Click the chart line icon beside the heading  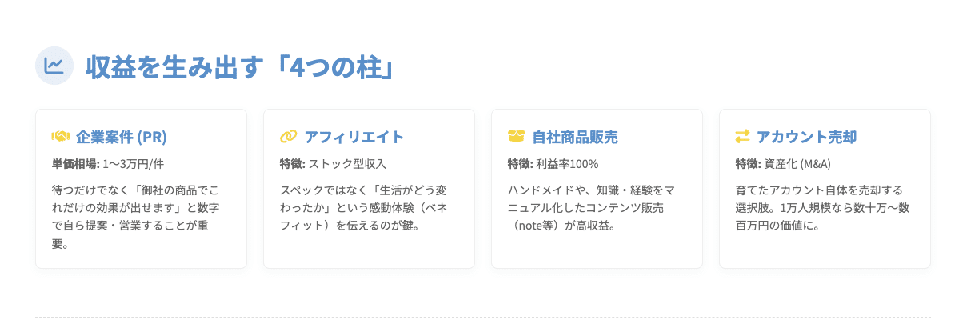pos(54,66)
